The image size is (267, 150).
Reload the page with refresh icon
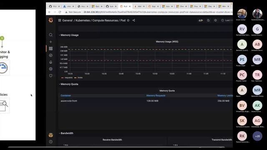pos(60,12)
